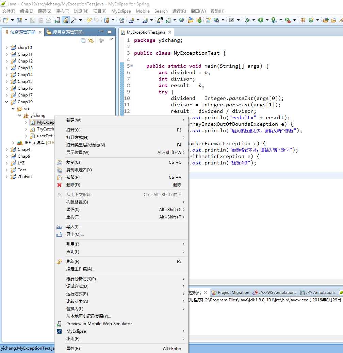This screenshot has width=343, height=353.
Task: Click the Open Type folder icon
Action: click(326, 20)
